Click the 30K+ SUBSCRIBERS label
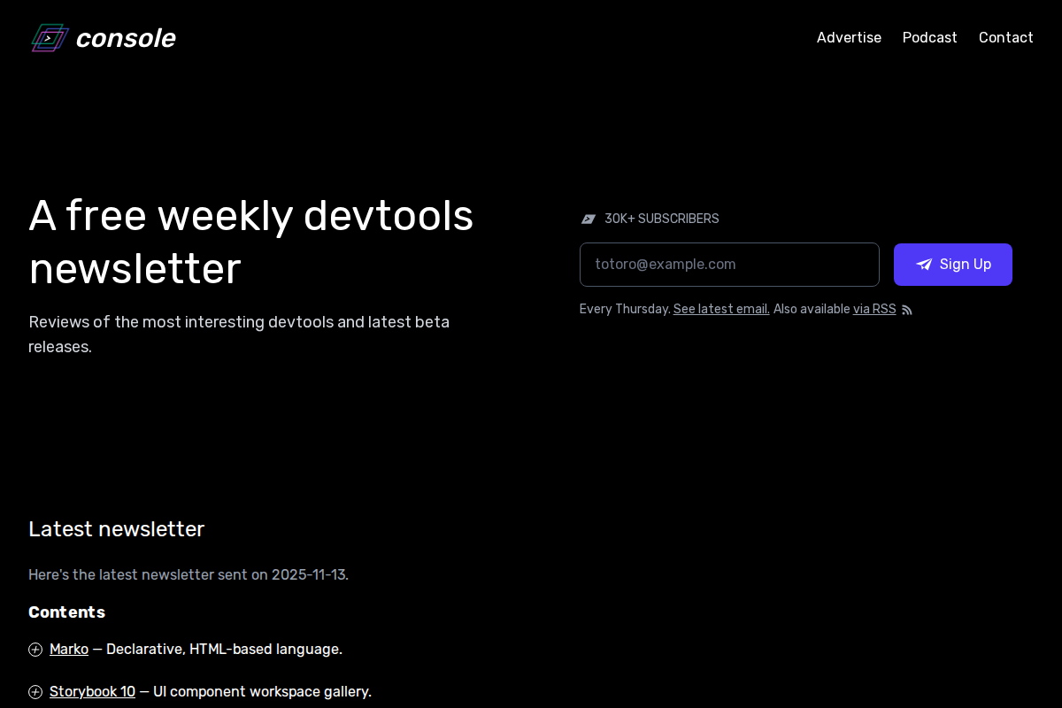Viewport: 1062px width, 708px height. tap(661, 219)
